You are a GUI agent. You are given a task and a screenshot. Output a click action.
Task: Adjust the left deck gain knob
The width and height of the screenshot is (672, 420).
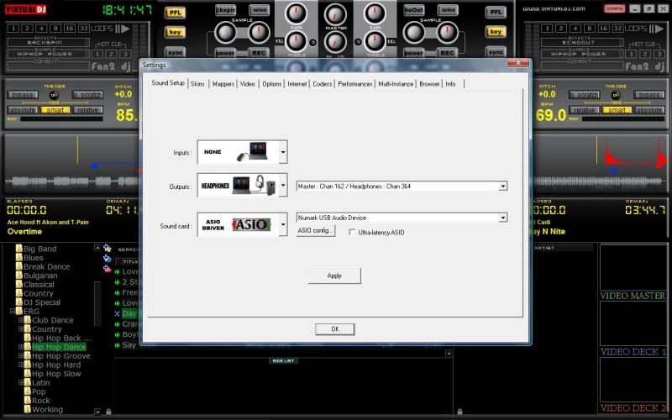click(297, 13)
